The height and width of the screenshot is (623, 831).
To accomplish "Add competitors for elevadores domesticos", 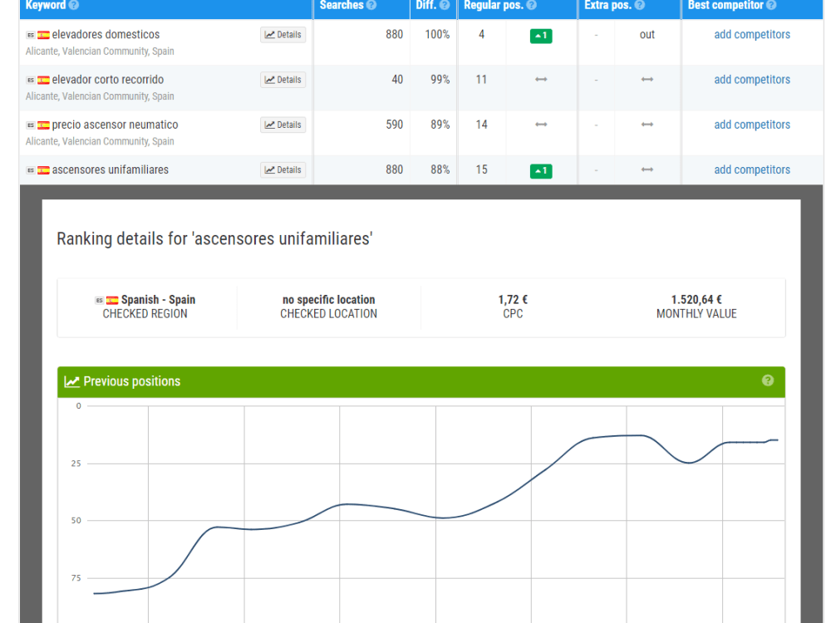I will [751, 34].
